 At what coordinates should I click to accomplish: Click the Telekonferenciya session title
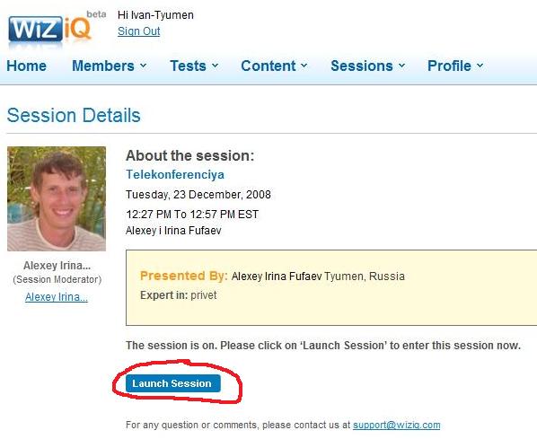click(x=175, y=175)
